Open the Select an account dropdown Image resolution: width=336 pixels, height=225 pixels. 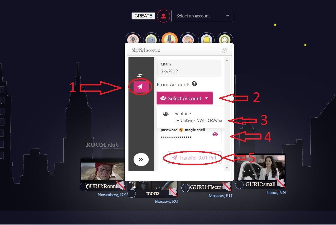click(x=202, y=16)
